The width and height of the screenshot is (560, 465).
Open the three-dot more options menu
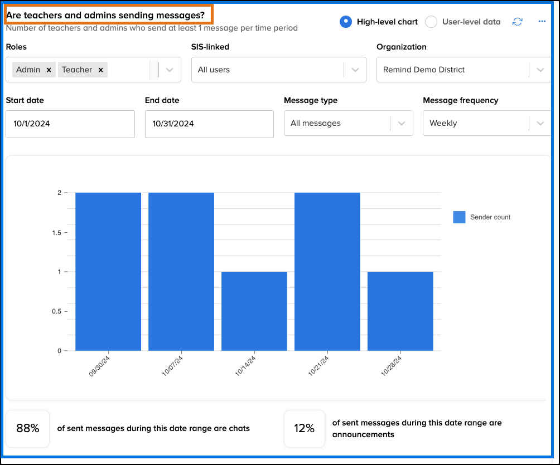tap(542, 22)
